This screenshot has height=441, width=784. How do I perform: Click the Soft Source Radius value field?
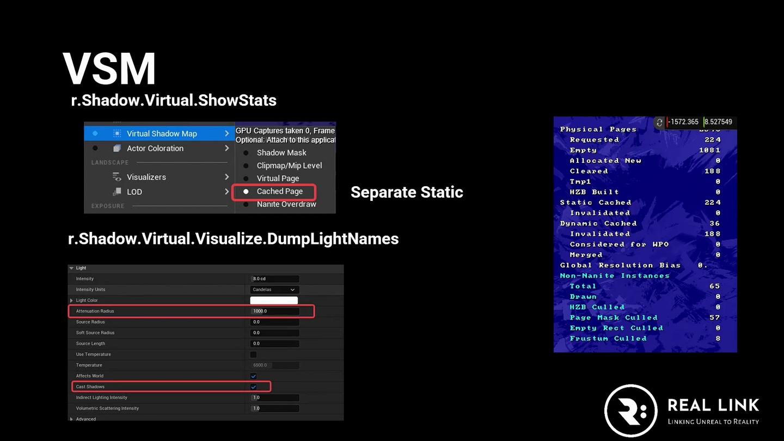click(x=274, y=333)
